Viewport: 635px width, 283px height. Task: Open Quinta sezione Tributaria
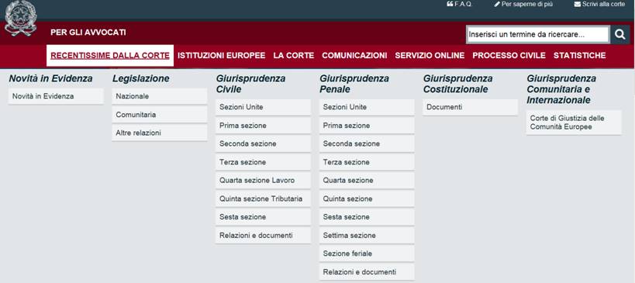point(264,198)
